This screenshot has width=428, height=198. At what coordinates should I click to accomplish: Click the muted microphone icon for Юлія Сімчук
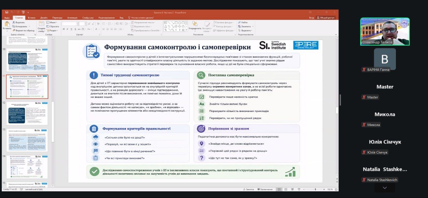364,152
